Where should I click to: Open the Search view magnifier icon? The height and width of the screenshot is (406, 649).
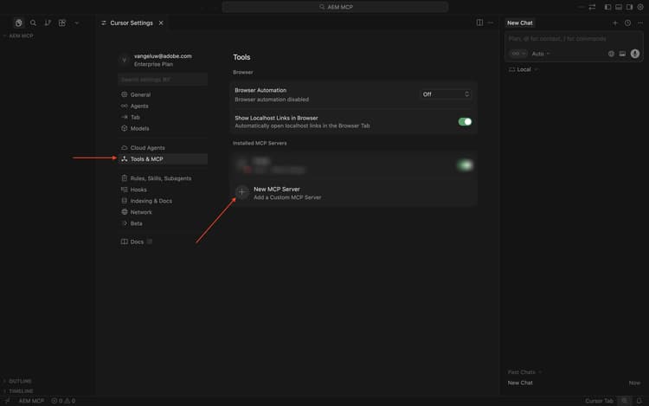coord(33,23)
